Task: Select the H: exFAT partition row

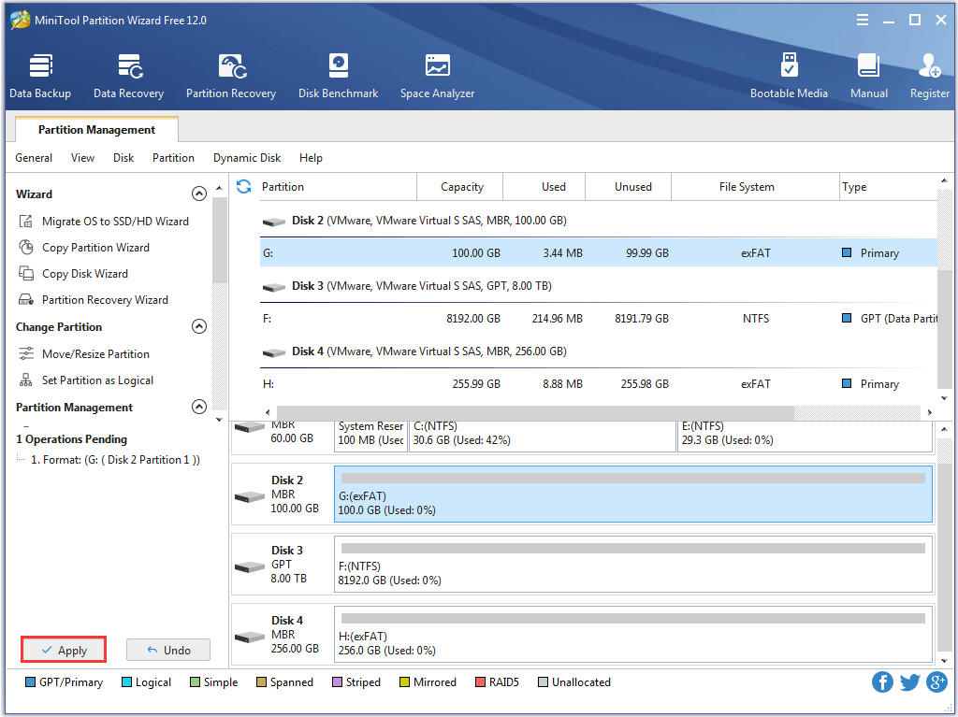Action: click(x=598, y=383)
